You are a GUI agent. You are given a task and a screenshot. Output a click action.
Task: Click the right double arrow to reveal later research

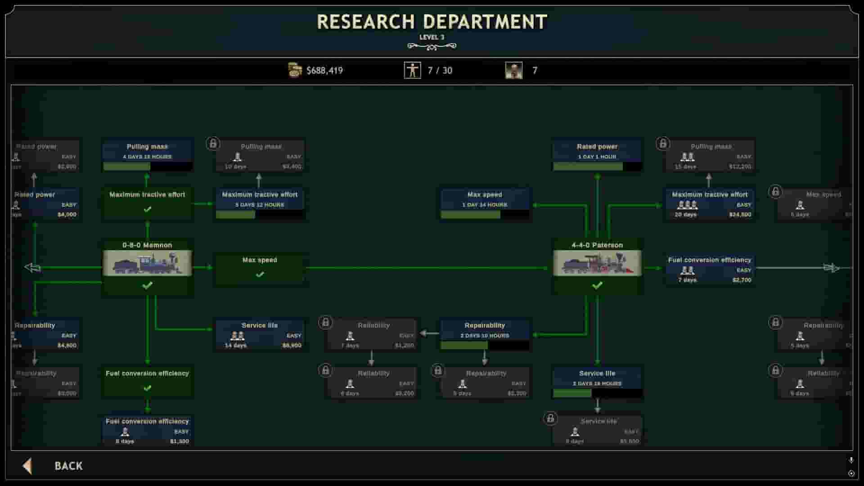[x=832, y=268]
